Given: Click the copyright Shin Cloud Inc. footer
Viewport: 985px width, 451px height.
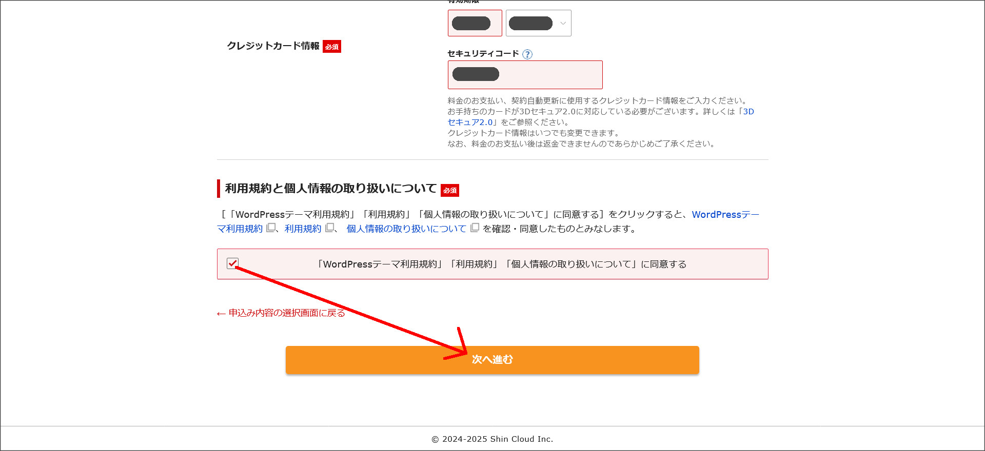Looking at the screenshot, I should coord(493,439).
